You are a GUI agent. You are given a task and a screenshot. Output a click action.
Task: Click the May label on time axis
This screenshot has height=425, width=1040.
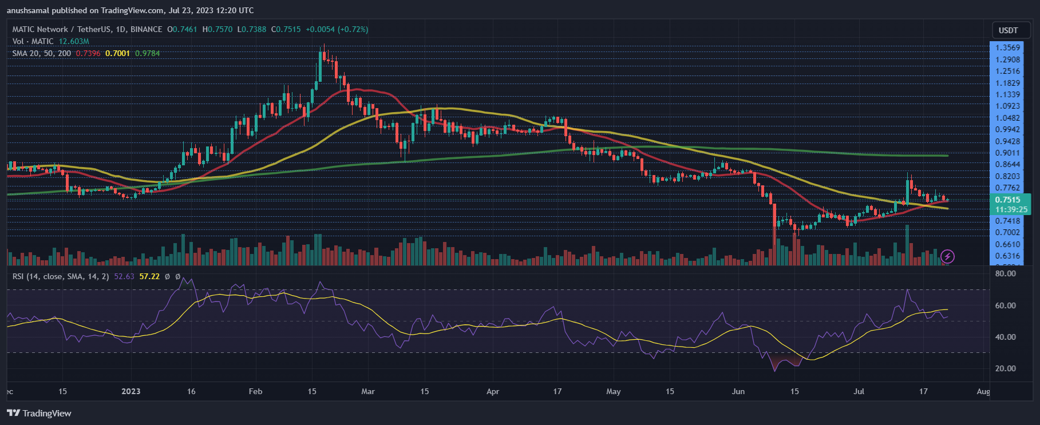pos(614,391)
